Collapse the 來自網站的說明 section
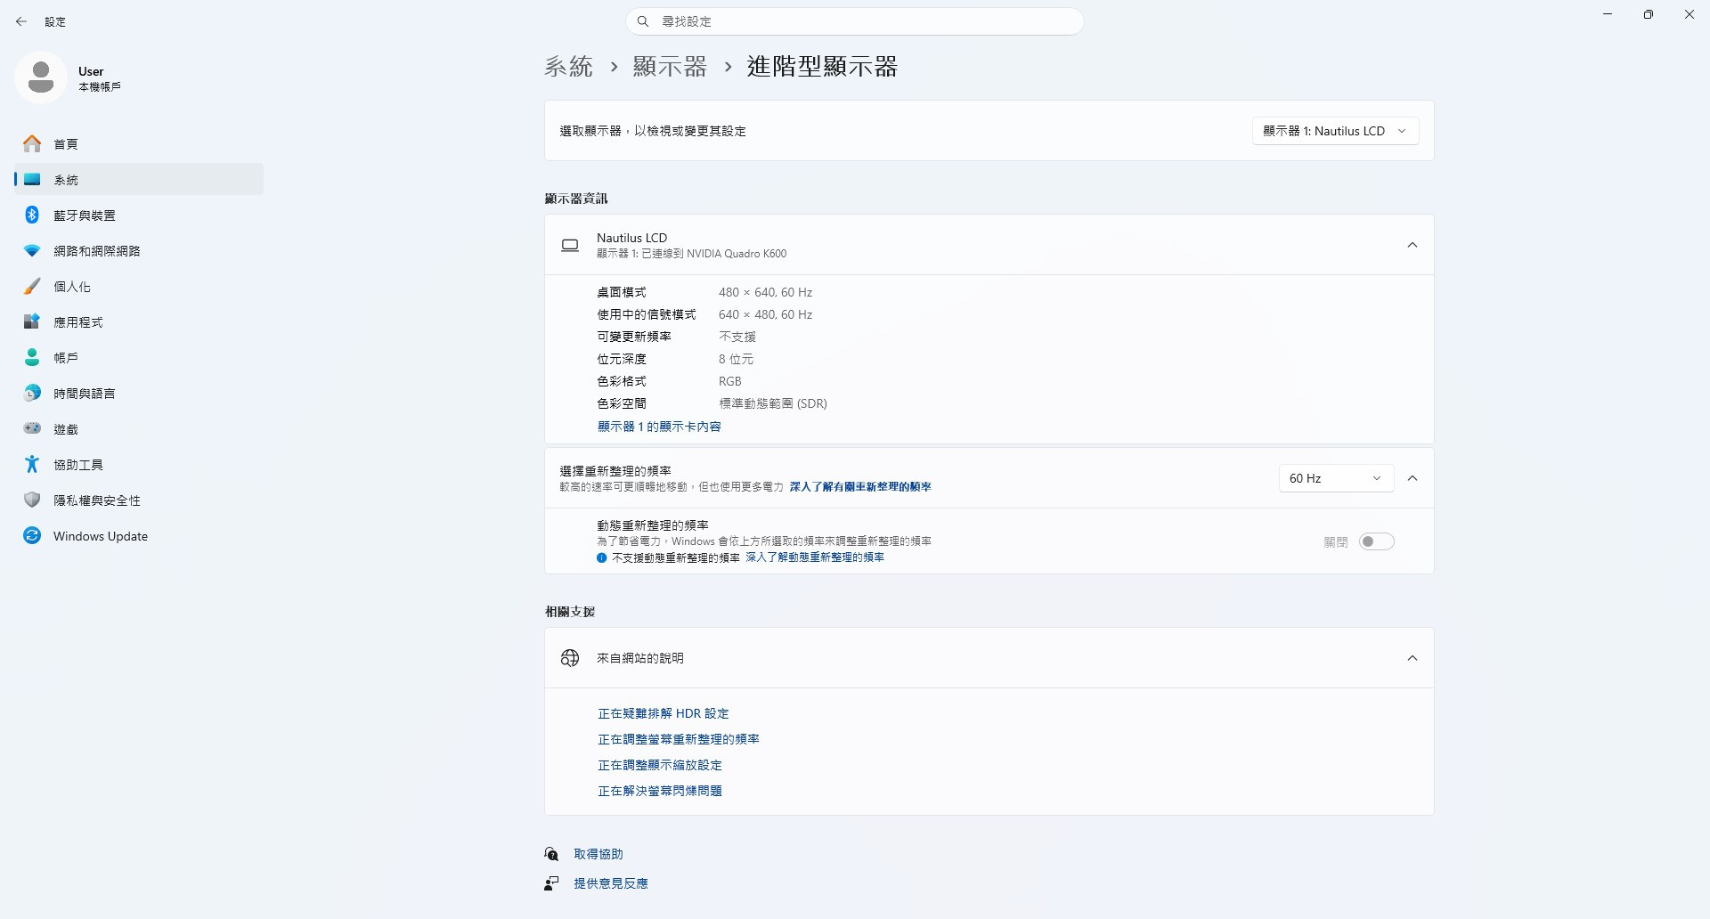 tap(1413, 658)
